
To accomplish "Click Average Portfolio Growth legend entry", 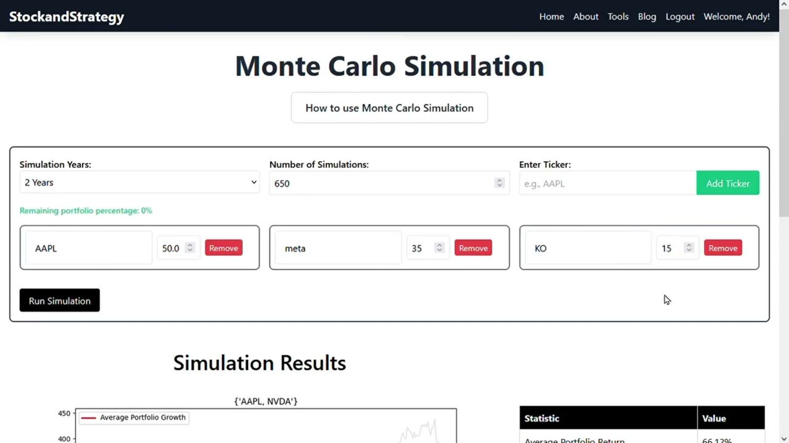I will coord(133,417).
